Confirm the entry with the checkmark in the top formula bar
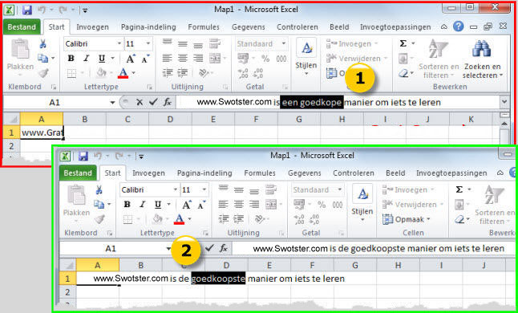This screenshot has height=313, width=518. (x=153, y=102)
